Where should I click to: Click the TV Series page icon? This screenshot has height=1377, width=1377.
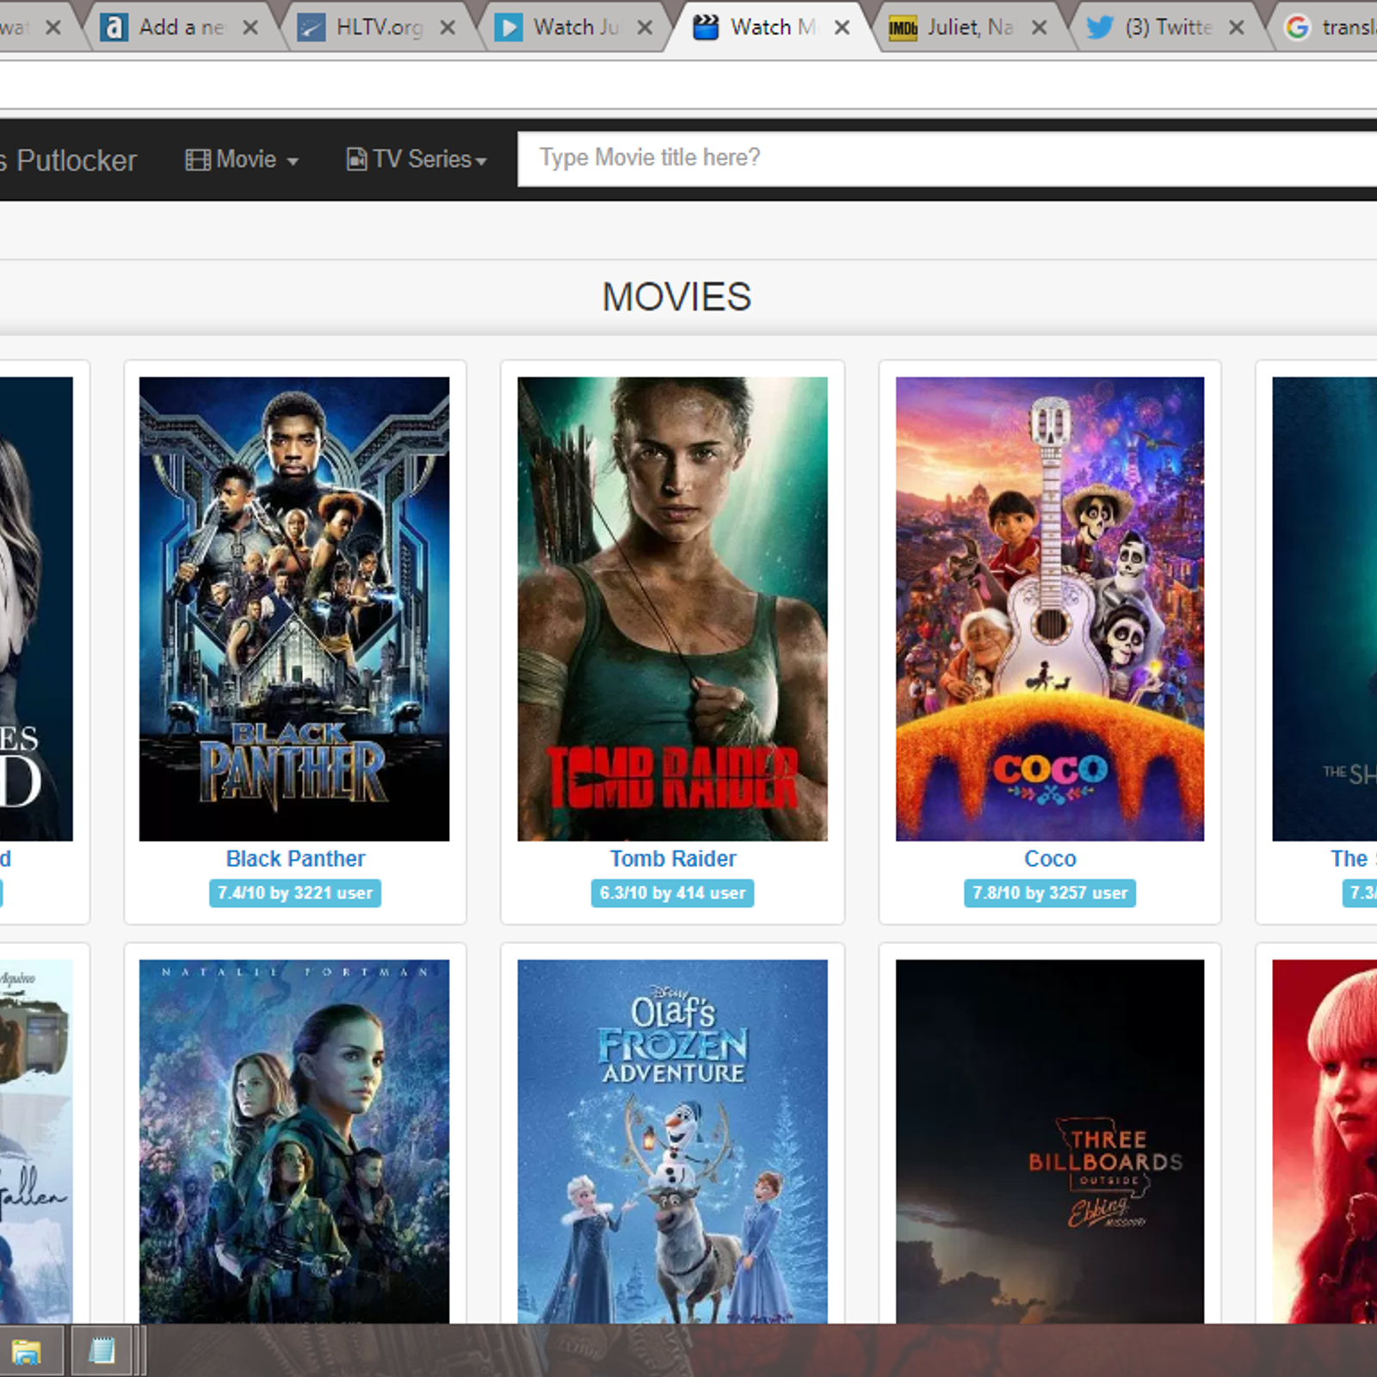[355, 159]
